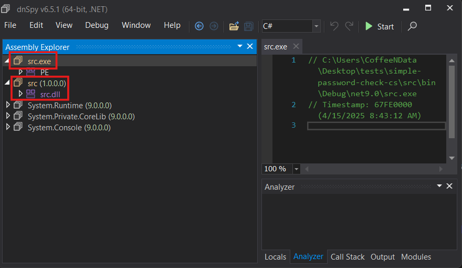Viewport: 462px width, 268px height.
Task: Open the Window menu
Action: pyautogui.click(x=136, y=25)
